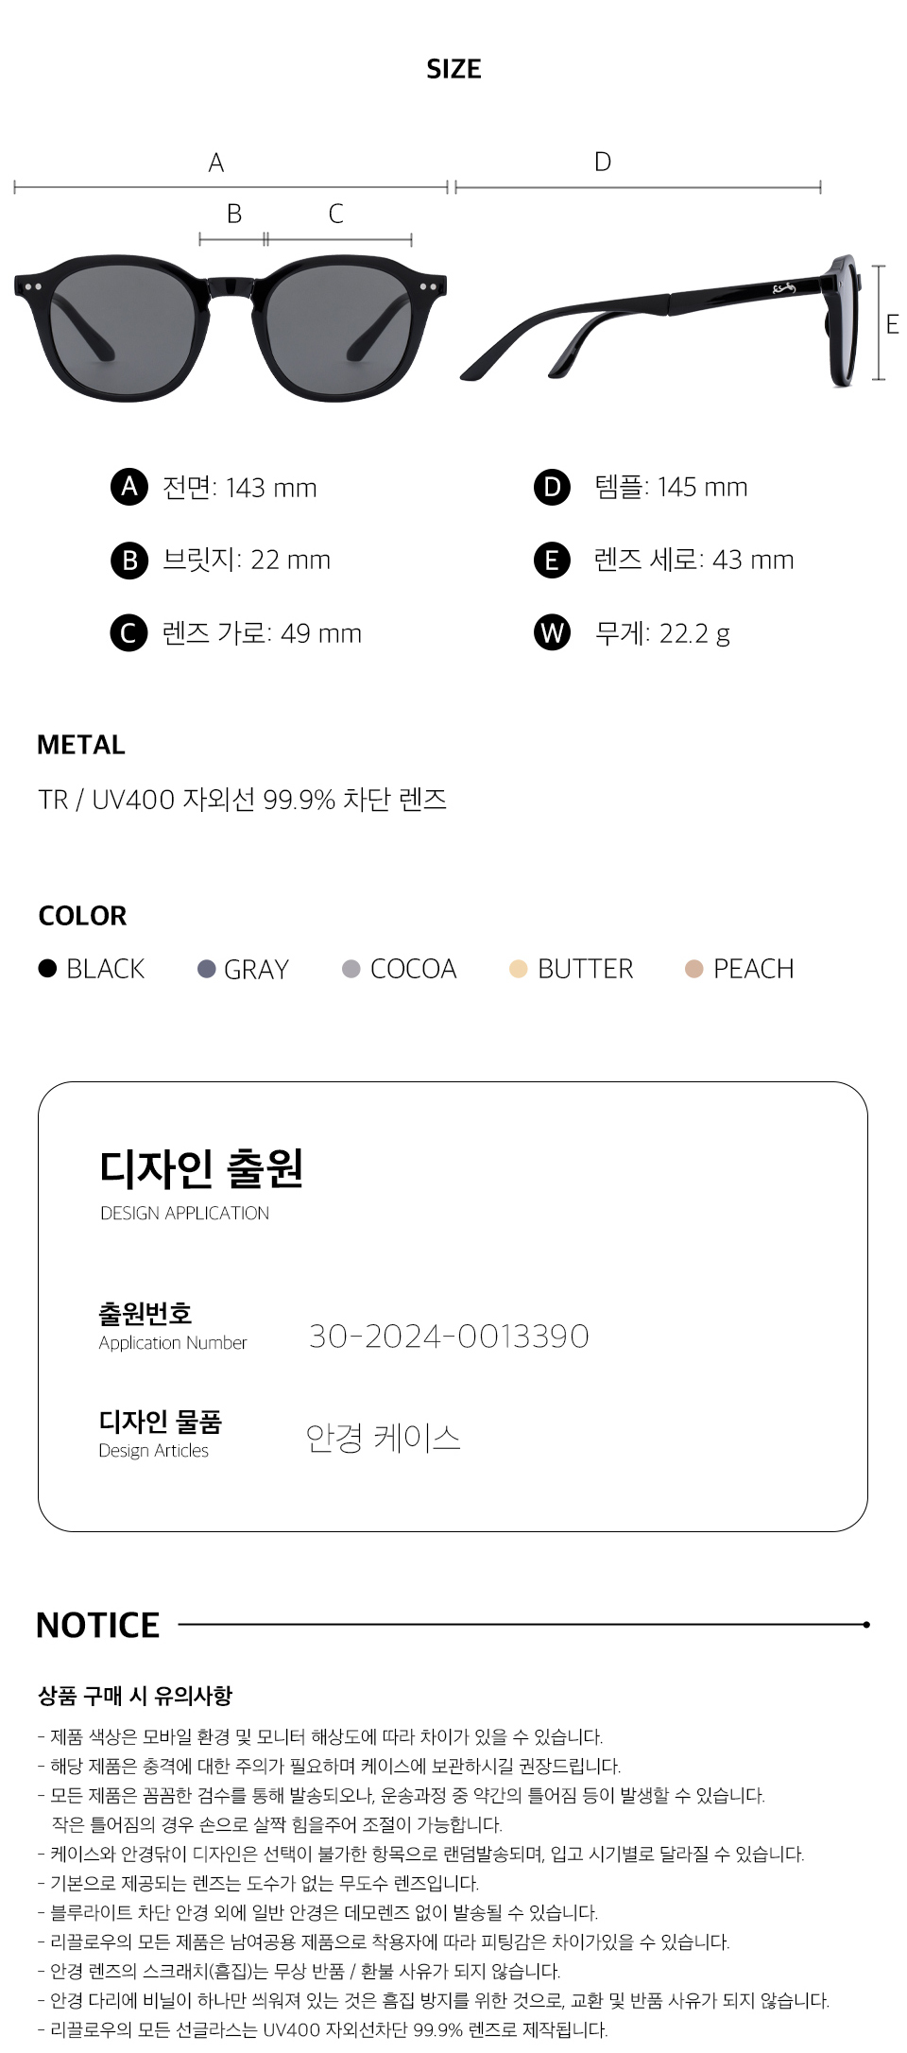Click the circled B bridge icon
This screenshot has width=907, height=2053.
[129, 561]
